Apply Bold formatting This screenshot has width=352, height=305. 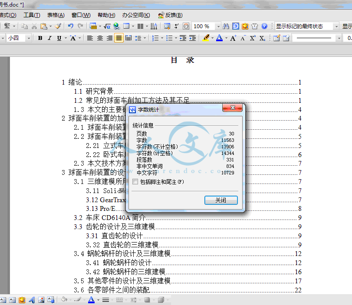[40, 38]
